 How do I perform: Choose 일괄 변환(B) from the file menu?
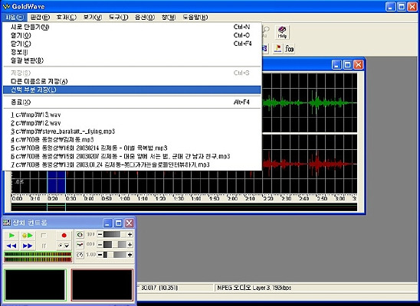coord(132,60)
